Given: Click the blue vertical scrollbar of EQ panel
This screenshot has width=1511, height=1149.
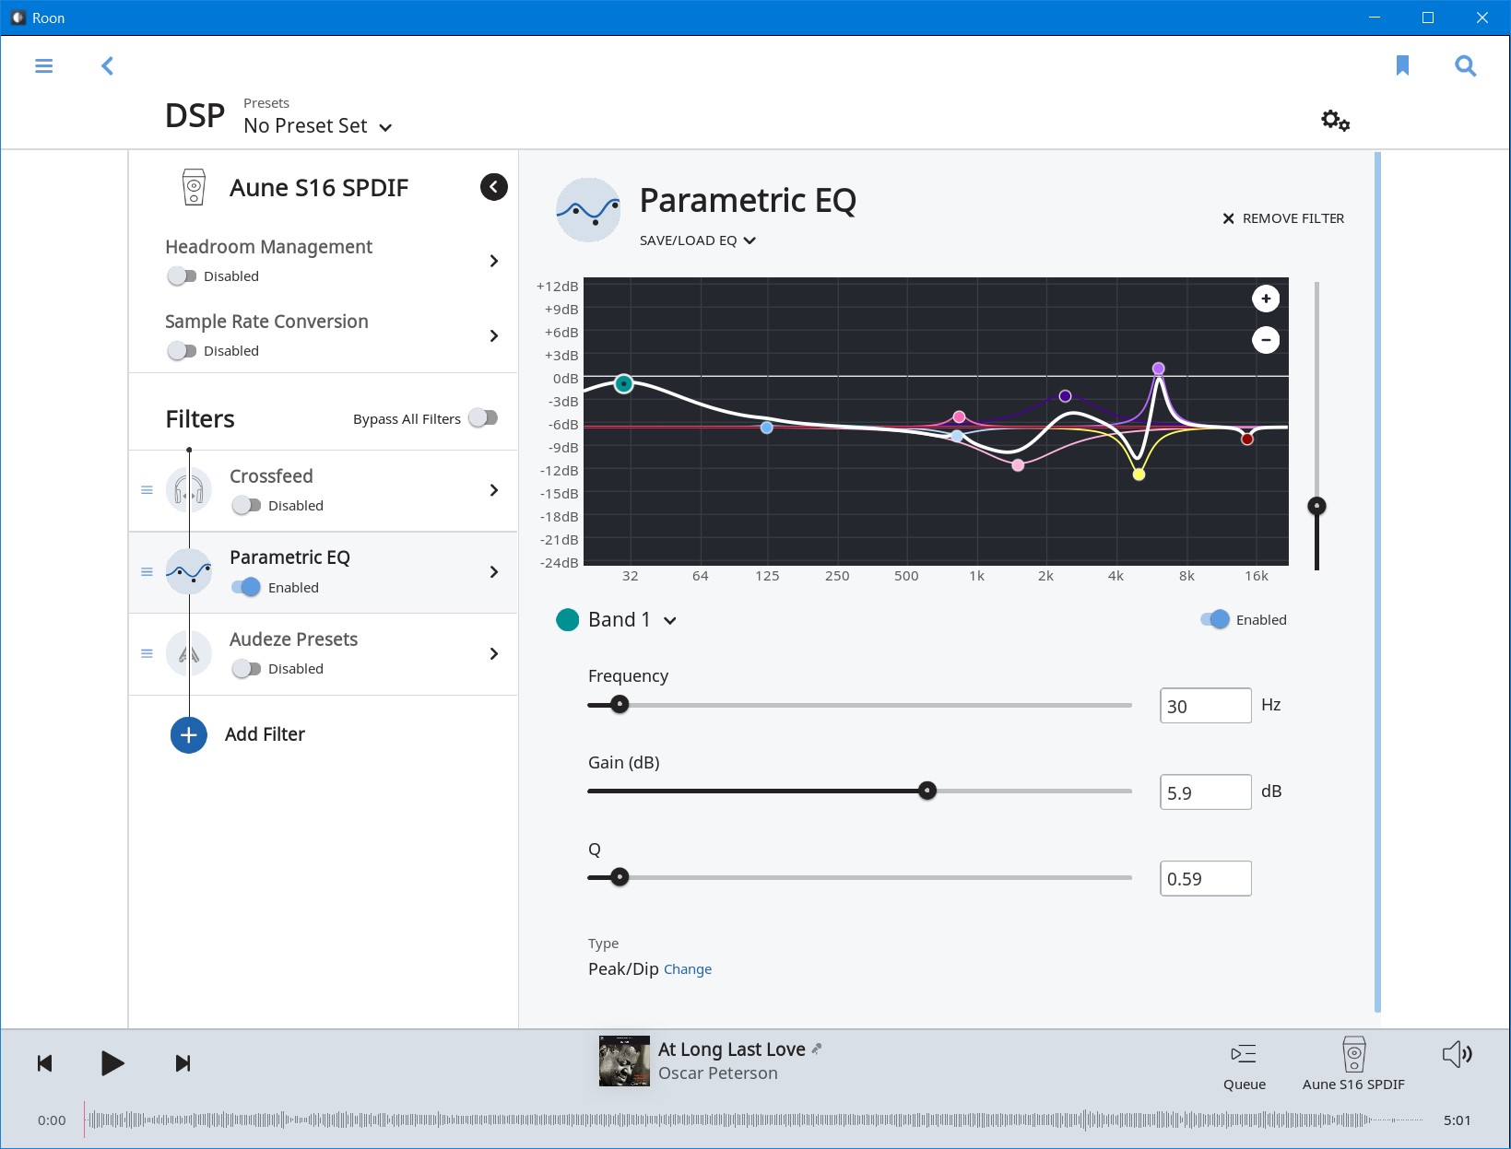Looking at the screenshot, I should (x=1377, y=581).
